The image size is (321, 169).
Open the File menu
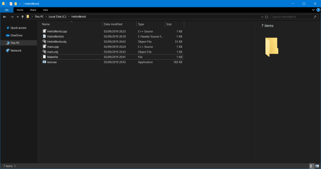coord(7,10)
